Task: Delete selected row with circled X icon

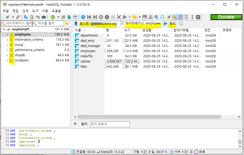Action: tap(107, 17)
